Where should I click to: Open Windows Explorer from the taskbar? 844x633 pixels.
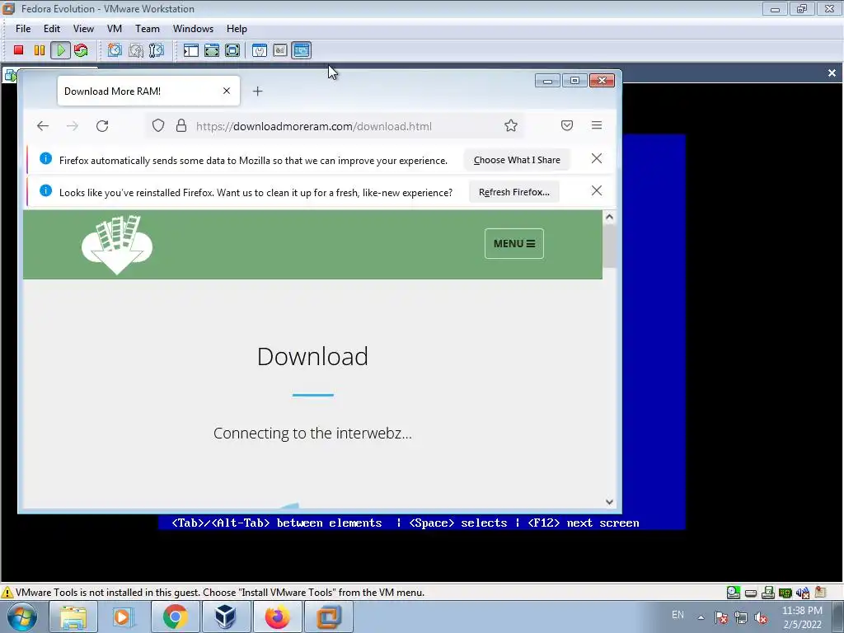[x=73, y=617]
